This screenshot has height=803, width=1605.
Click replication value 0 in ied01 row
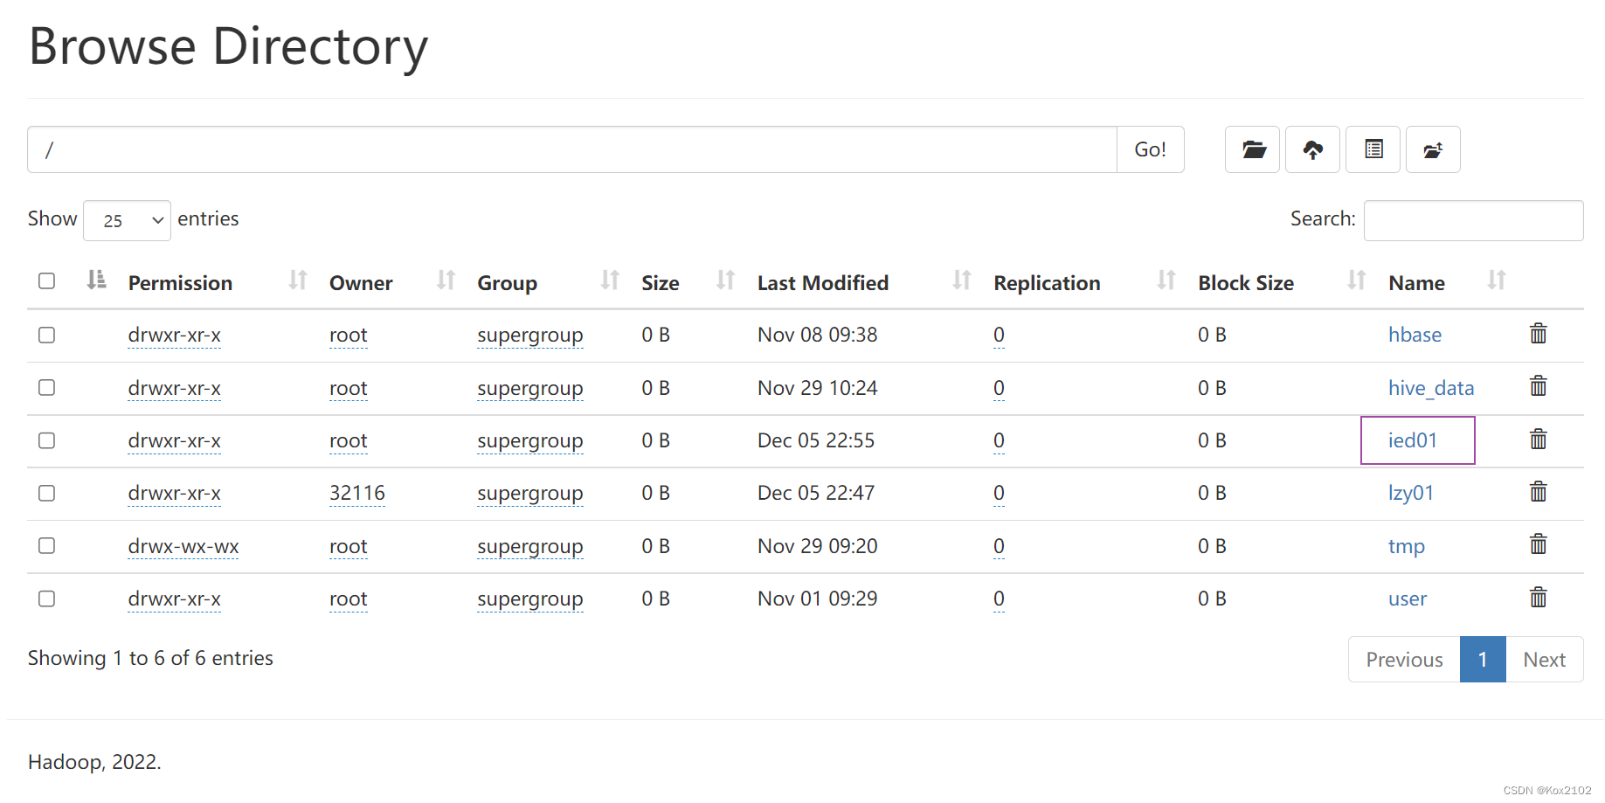pyautogui.click(x=999, y=440)
